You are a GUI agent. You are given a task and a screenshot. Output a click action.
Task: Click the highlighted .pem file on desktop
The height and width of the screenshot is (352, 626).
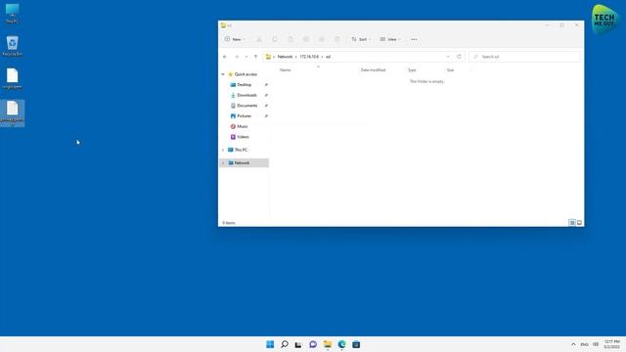[12, 113]
